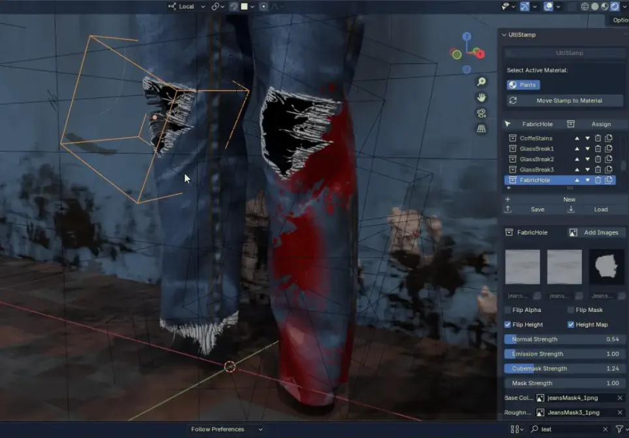Open the filter funnel dropdown
629x438 pixels.
(621, 429)
